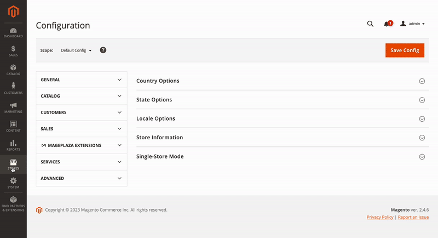Image resolution: width=438 pixels, height=238 pixels.
Task: Open the System gear icon
Action: coord(13,183)
